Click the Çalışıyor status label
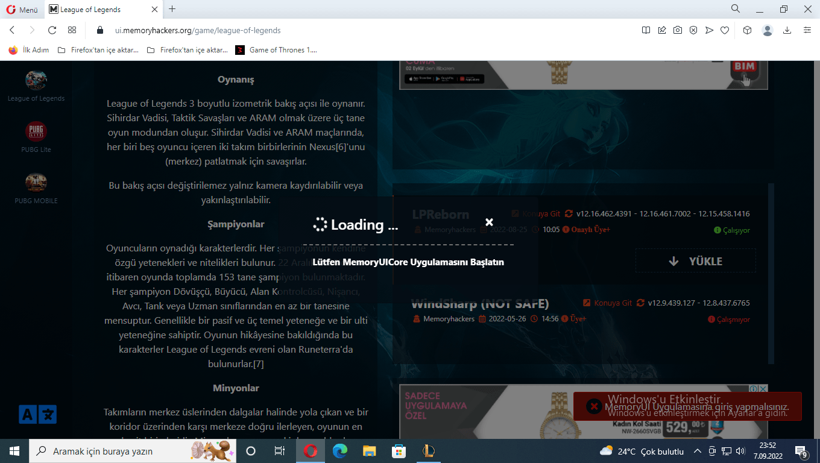 tap(732, 230)
